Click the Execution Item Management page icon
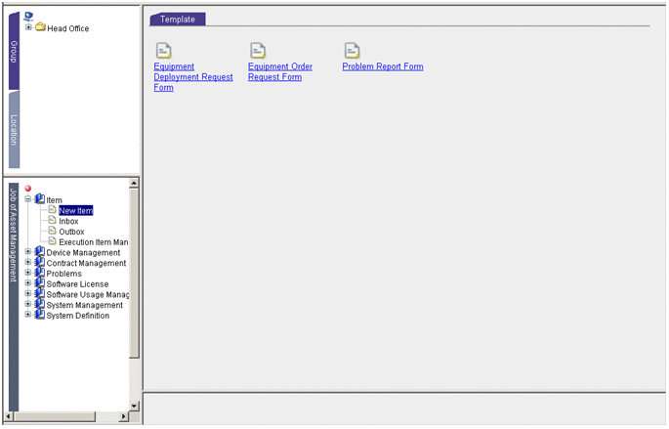Viewport: 669px width, 429px height. coord(52,241)
